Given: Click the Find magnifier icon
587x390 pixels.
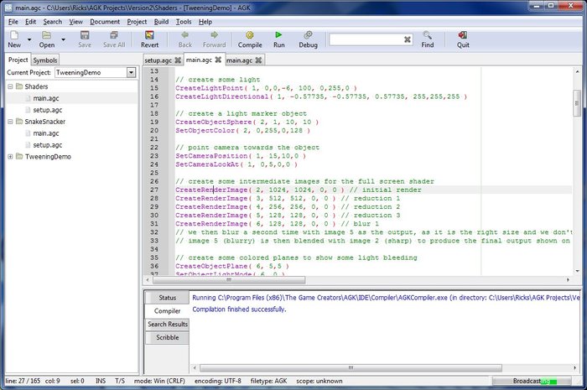Looking at the screenshot, I should [427, 35].
